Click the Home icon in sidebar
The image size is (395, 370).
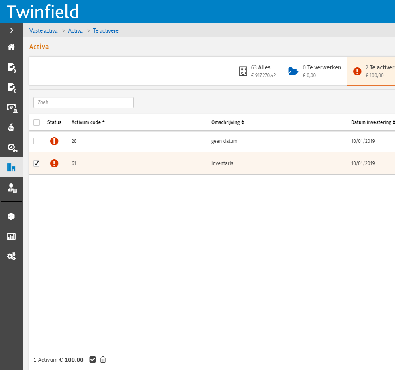click(11, 47)
